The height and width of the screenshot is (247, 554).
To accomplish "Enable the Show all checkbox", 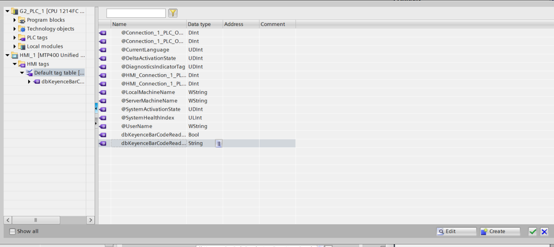I will (12, 232).
